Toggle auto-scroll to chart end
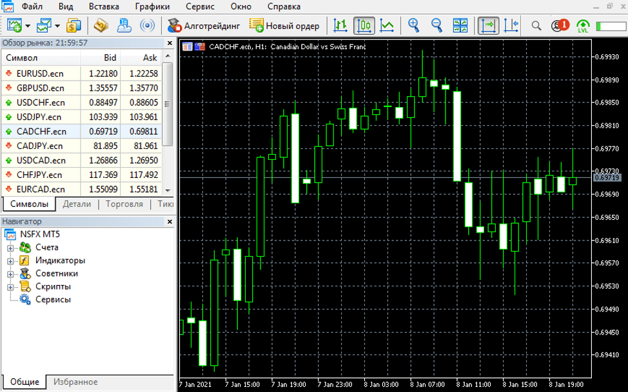 [x=488, y=26]
